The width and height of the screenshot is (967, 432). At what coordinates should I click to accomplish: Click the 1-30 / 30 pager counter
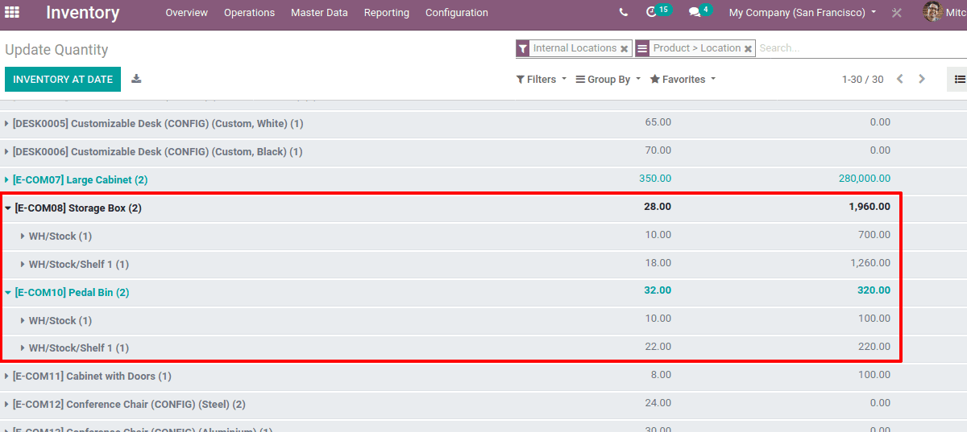(862, 80)
